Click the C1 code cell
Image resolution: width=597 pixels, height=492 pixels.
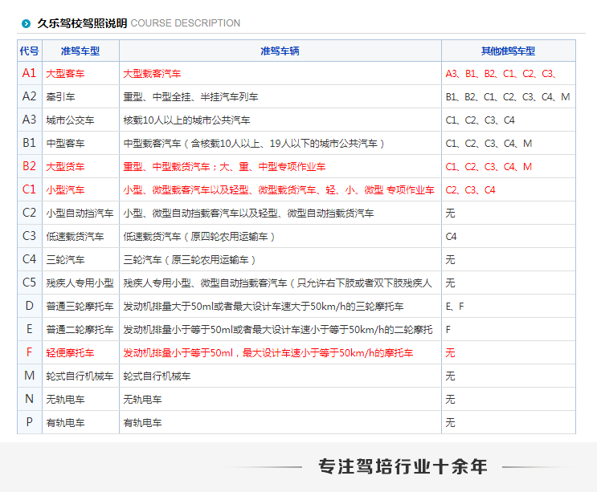click(29, 189)
